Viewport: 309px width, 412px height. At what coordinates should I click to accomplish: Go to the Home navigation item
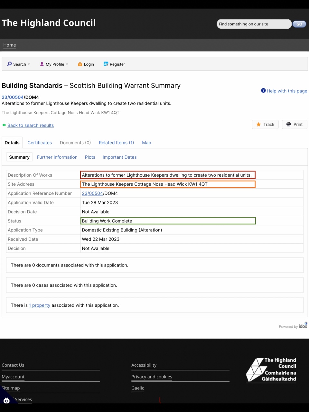coord(10,45)
